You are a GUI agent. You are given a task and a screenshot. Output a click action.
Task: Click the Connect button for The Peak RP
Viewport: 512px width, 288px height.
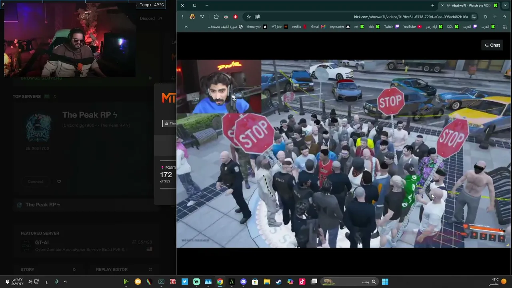[35, 182]
